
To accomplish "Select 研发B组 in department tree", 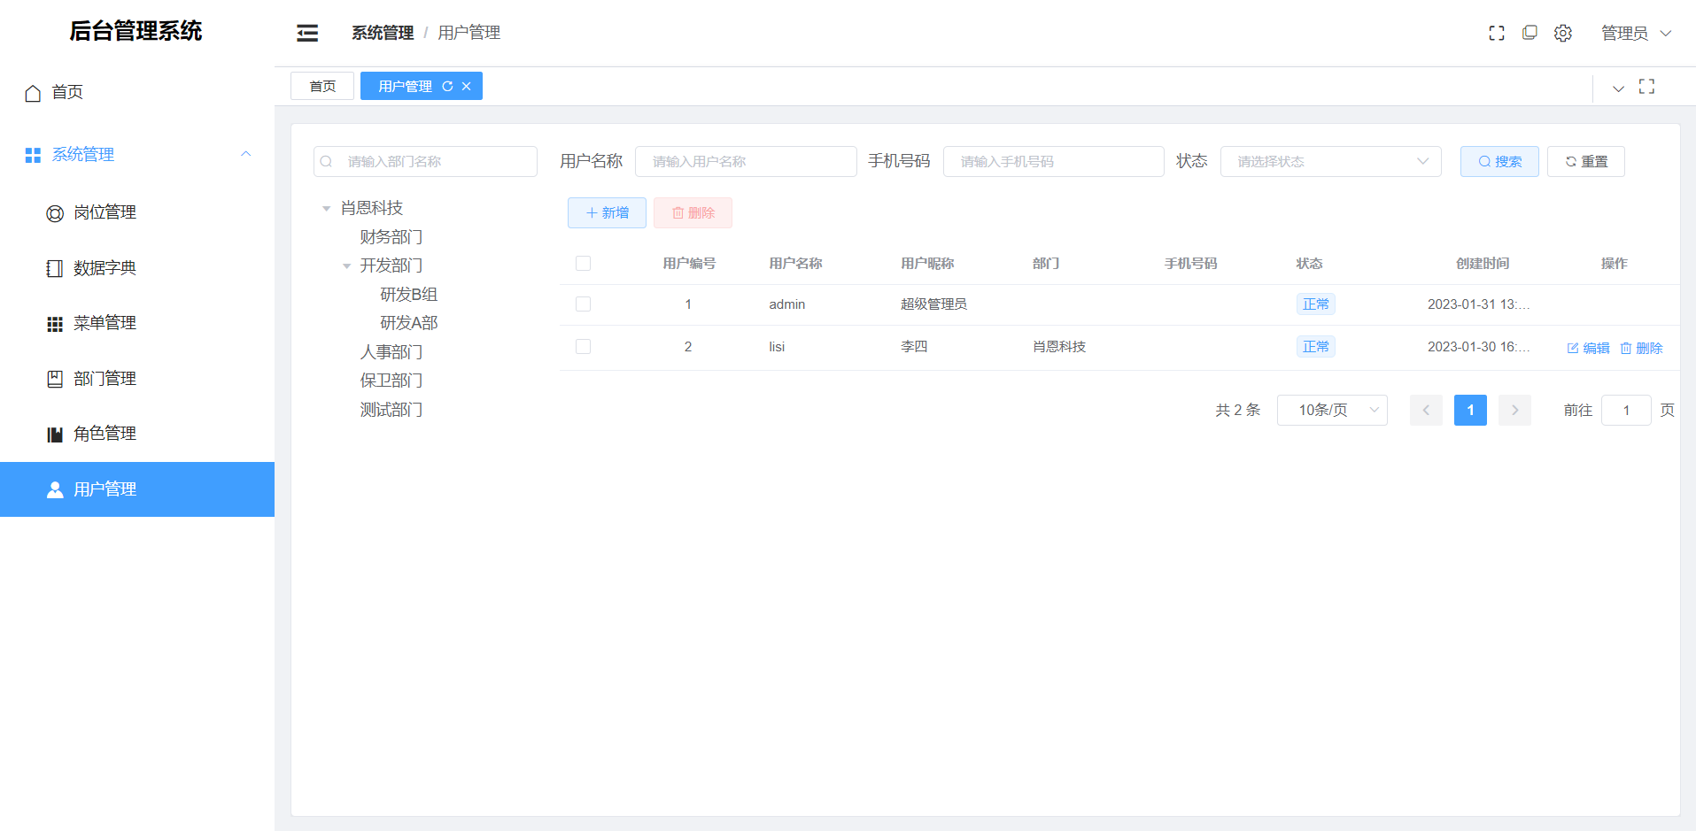I will click(408, 295).
